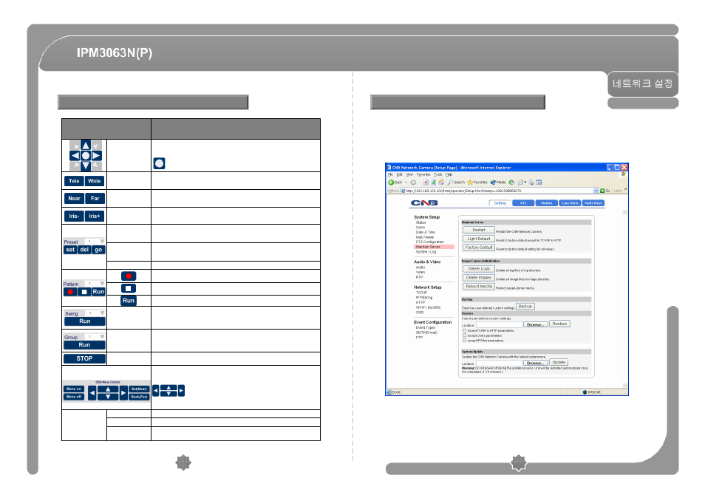Run the selected Group

tap(84, 345)
